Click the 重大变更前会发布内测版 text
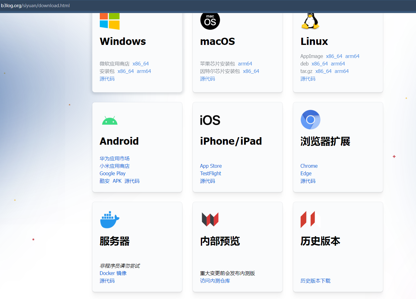The height and width of the screenshot is (299, 416). [227, 273]
